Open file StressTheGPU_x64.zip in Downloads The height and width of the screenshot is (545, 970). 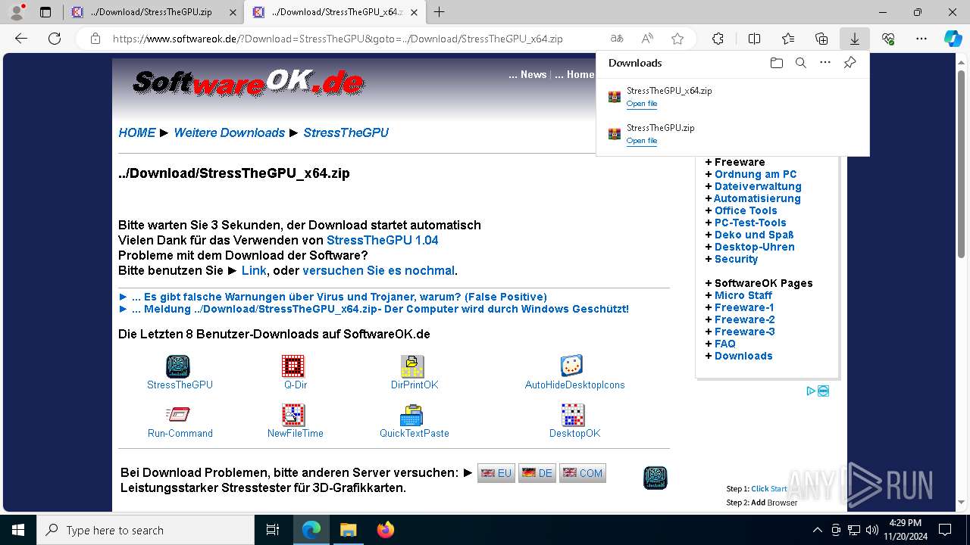click(x=641, y=104)
